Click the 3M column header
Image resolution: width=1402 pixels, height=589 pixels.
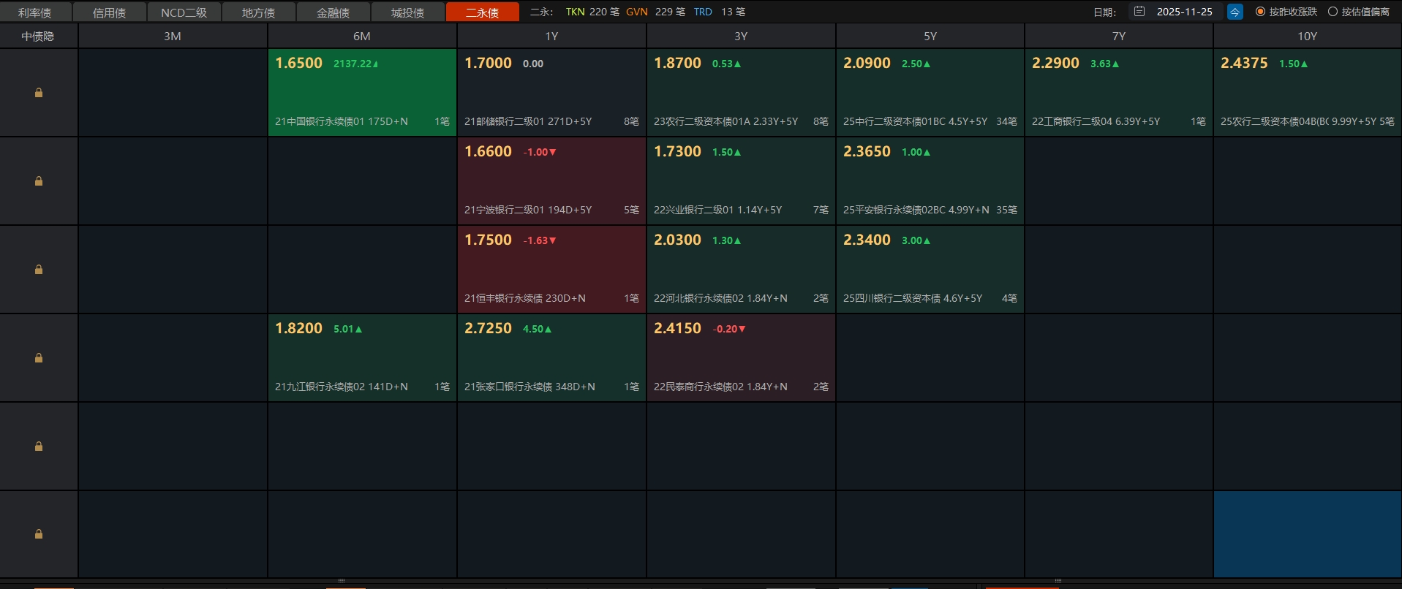pyautogui.click(x=173, y=36)
